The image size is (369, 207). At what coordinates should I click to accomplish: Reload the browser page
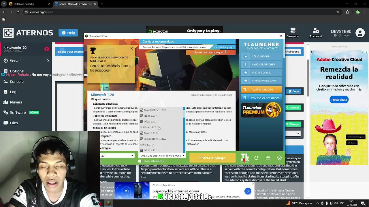click(18, 12)
